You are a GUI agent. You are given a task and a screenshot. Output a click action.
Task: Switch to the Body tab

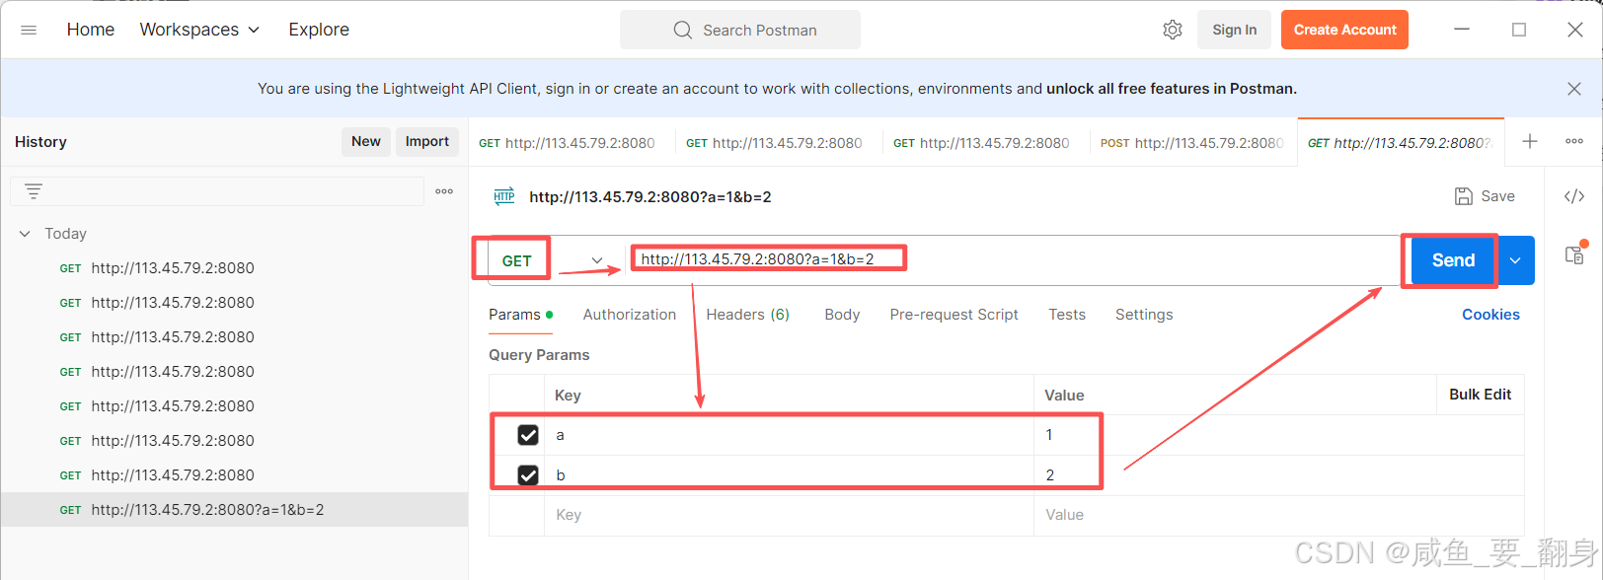(x=842, y=315)
